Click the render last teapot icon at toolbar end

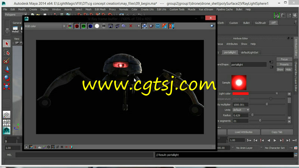click(x=212, y=26)
